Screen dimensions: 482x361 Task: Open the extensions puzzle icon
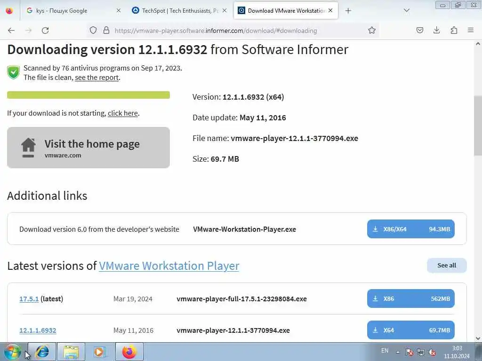coord(454,30)
